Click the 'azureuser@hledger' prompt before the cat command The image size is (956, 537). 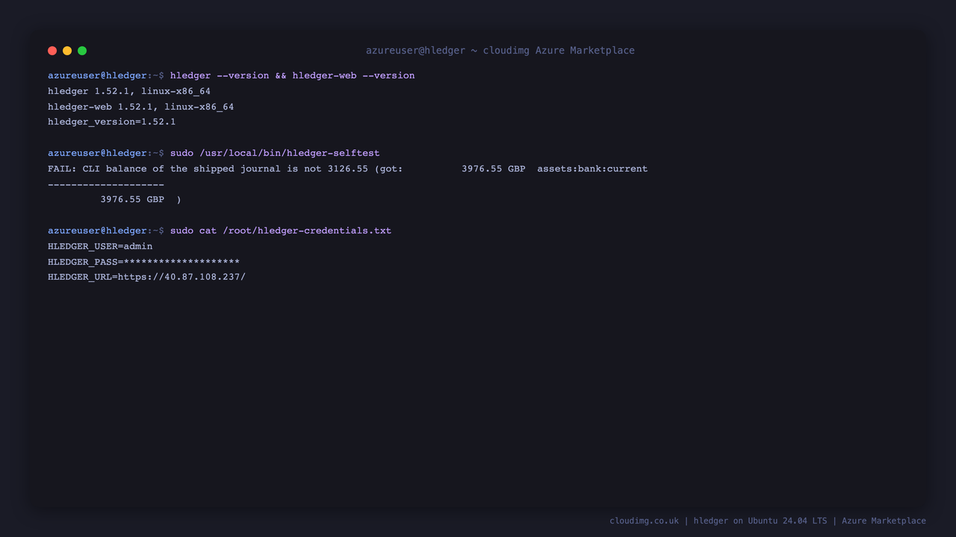(97, 230)
